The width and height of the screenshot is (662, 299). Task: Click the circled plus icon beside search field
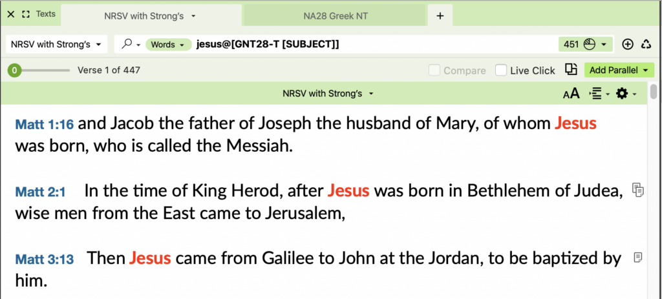(x=627, y=45)
